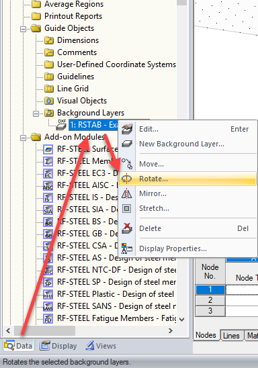Viewport: 258px width, 368px height.
Task: Click the RF-STEEL AISC module icon
Action: (48, 185)
